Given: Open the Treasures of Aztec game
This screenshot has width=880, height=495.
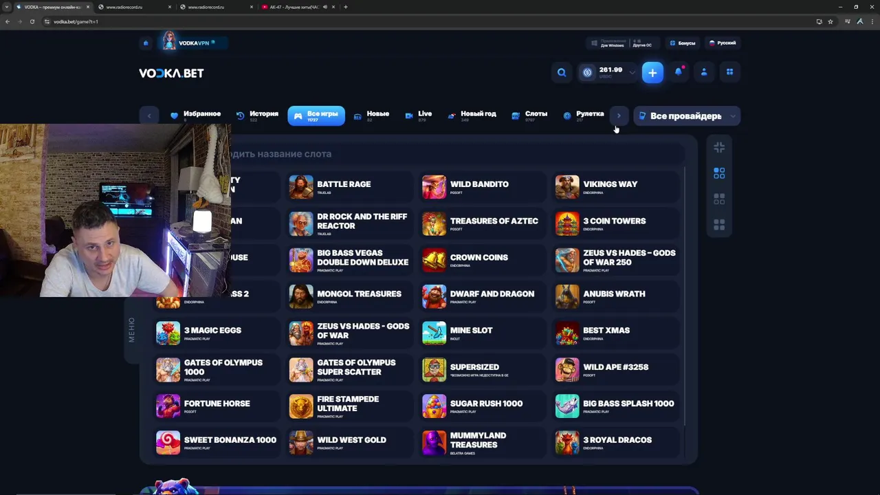Looking at the screenshot, I should 482,223.
